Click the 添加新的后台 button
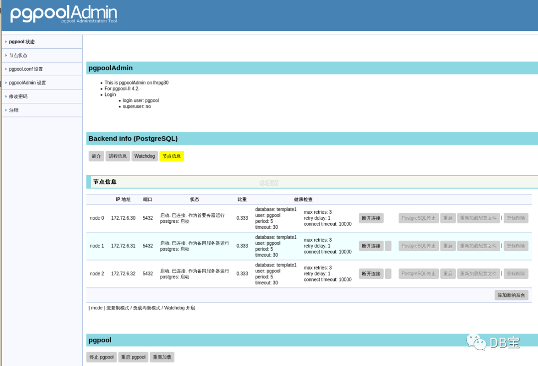Viewport: 538px width, 366px height. click(511, 295)
